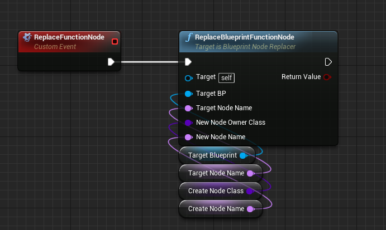Click the Return Value output pin

click(x=327, y=77)
